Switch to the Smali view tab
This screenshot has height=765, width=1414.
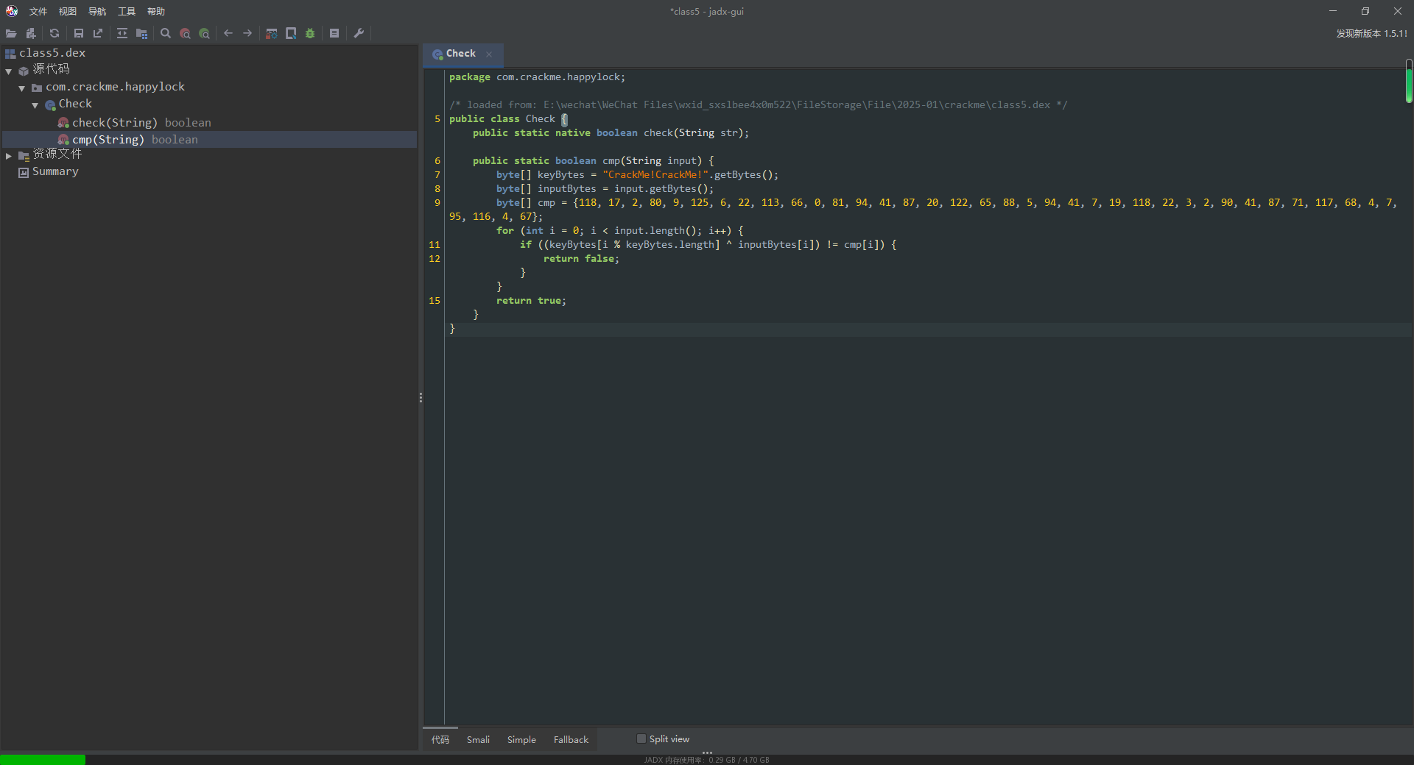(478, 739)
